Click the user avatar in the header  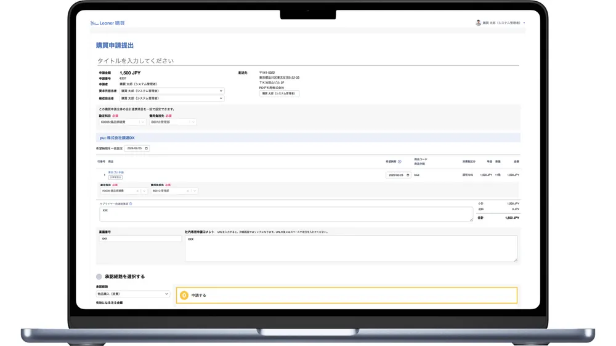(x=478, y=23)
